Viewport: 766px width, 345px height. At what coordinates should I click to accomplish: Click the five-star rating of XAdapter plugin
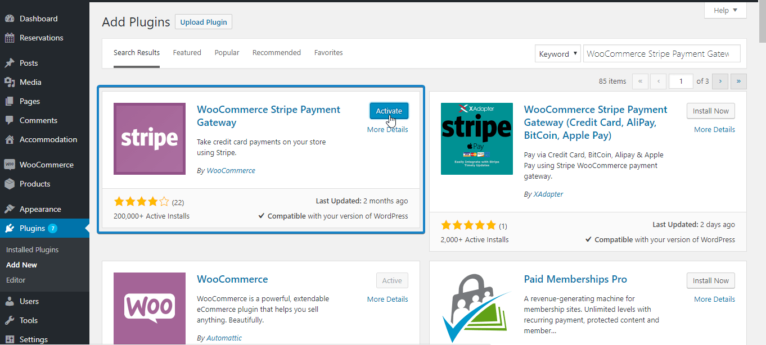(x=468, y=225)
